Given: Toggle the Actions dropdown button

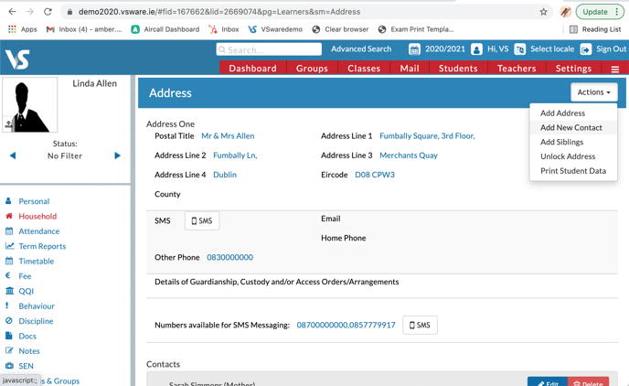Looking at the screenshot, I should point(594,92).
